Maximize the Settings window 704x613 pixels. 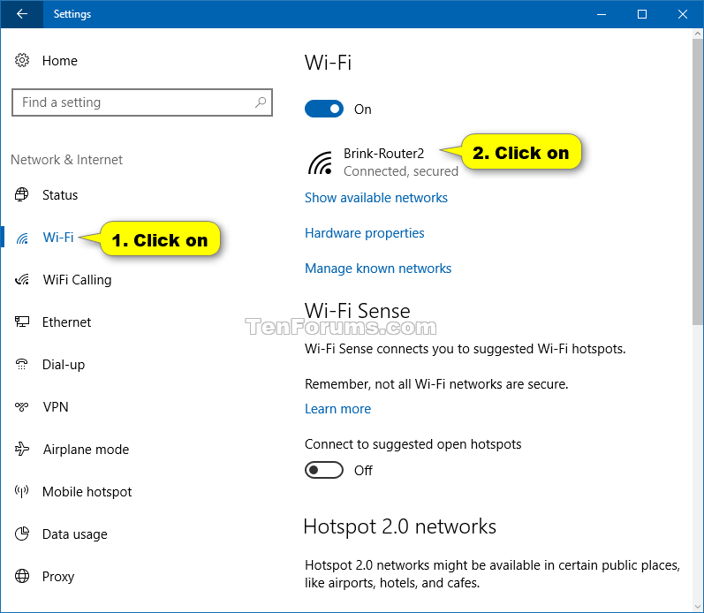coord(642,14)
